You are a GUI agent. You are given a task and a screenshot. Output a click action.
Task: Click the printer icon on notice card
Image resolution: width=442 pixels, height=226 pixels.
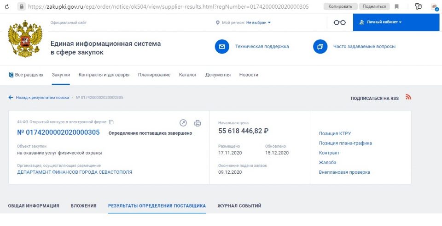tap(198, 123)
